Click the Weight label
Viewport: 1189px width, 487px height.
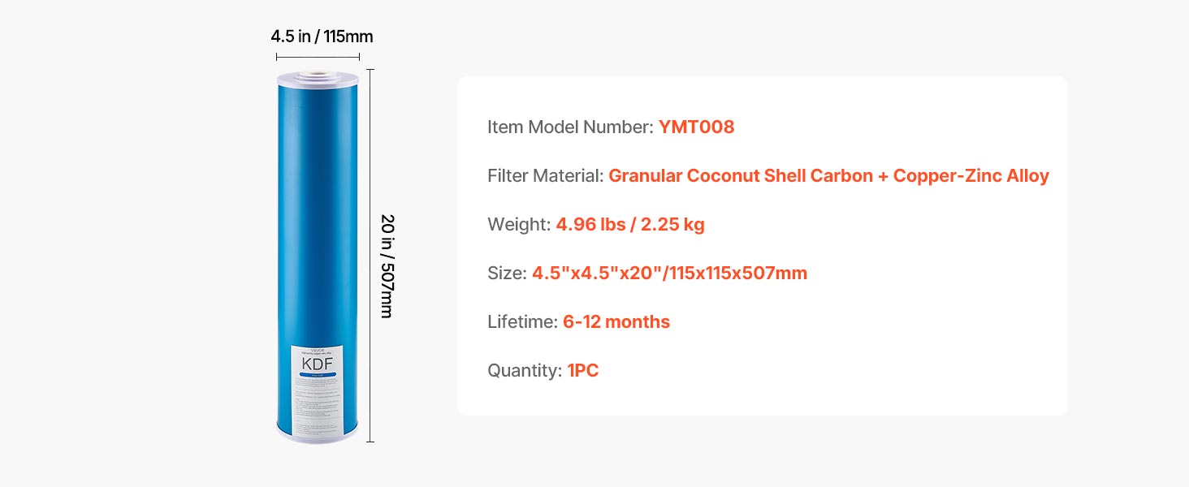(519, 225)
